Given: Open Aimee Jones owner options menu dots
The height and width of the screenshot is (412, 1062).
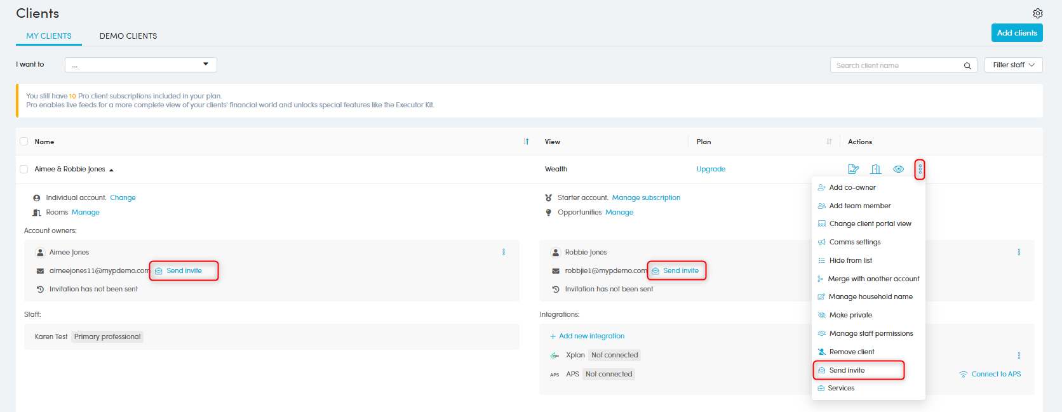Looking at the screenshot, I should [504, 252].
